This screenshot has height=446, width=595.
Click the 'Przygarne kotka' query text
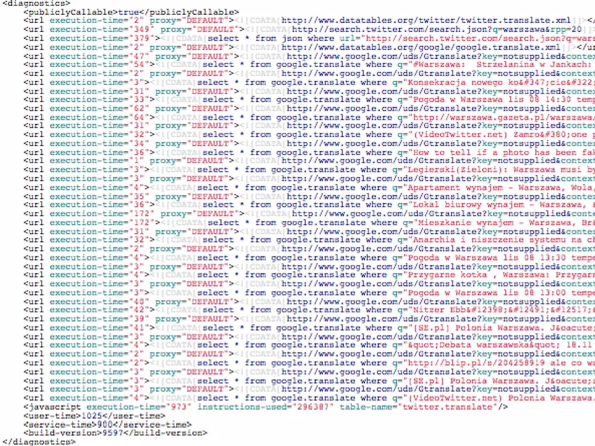click(x=447, y=275)
